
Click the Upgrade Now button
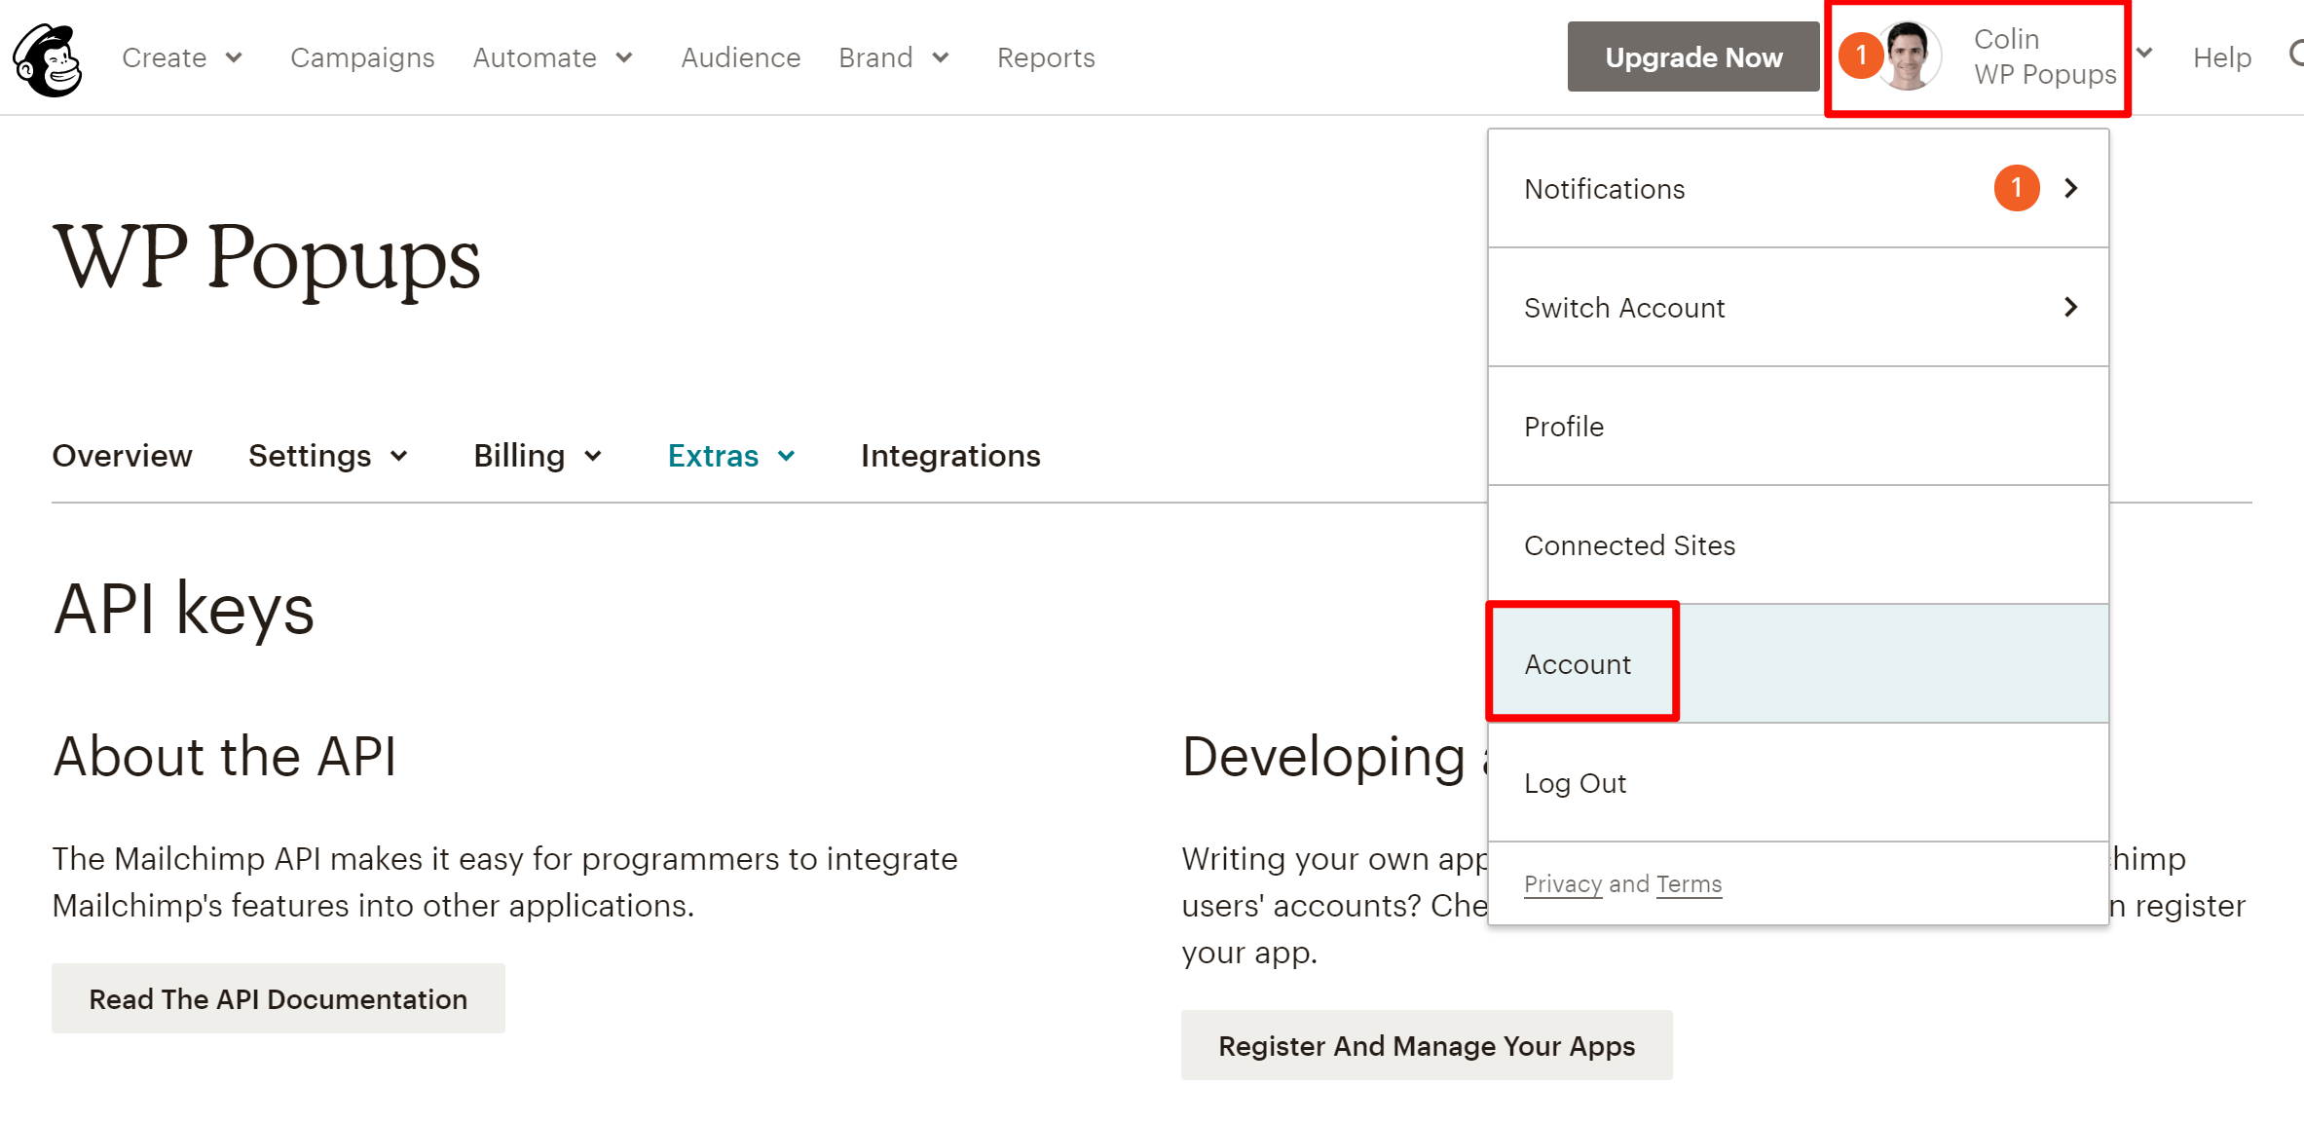[x=1693, y=57]
